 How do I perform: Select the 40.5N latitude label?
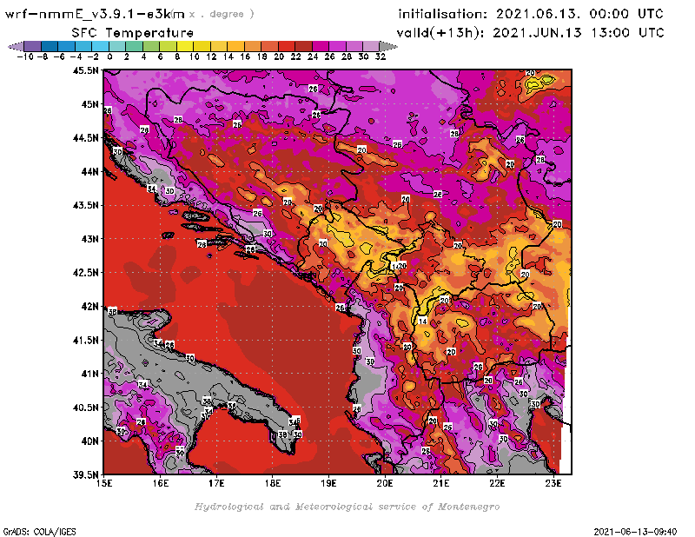click(85, 408)
